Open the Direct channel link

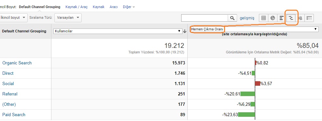click(x=8, y=73)
